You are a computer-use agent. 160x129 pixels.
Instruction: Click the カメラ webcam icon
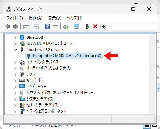click(x=22, y=74)
